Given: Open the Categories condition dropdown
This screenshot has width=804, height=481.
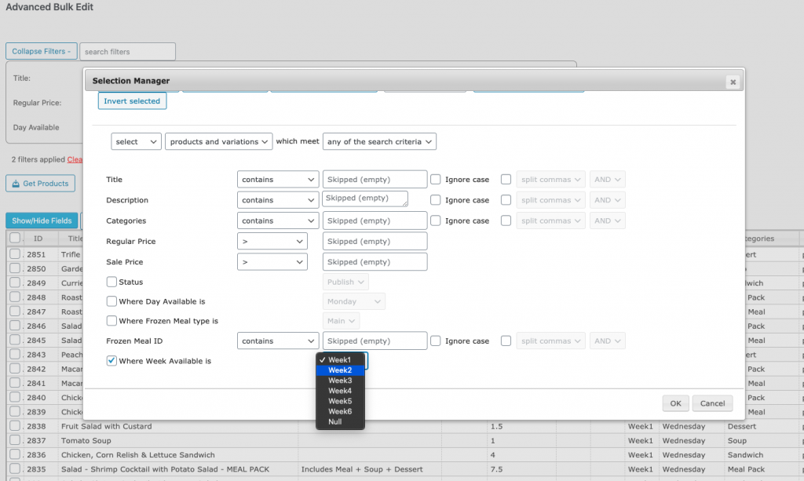Looking at the screenshot, I should (278, 220).
